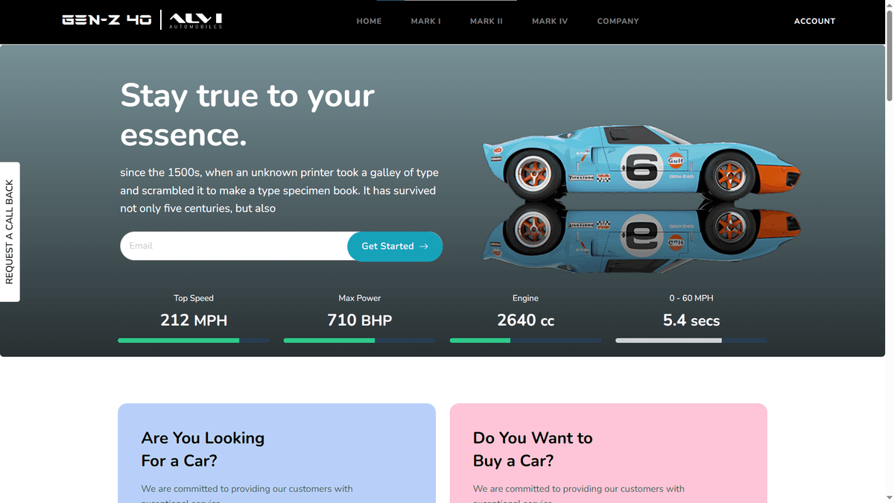The width and height of the screenshot is (894, 503).
Task: Go to the HOME page
Action: click(x=369, y=21)
